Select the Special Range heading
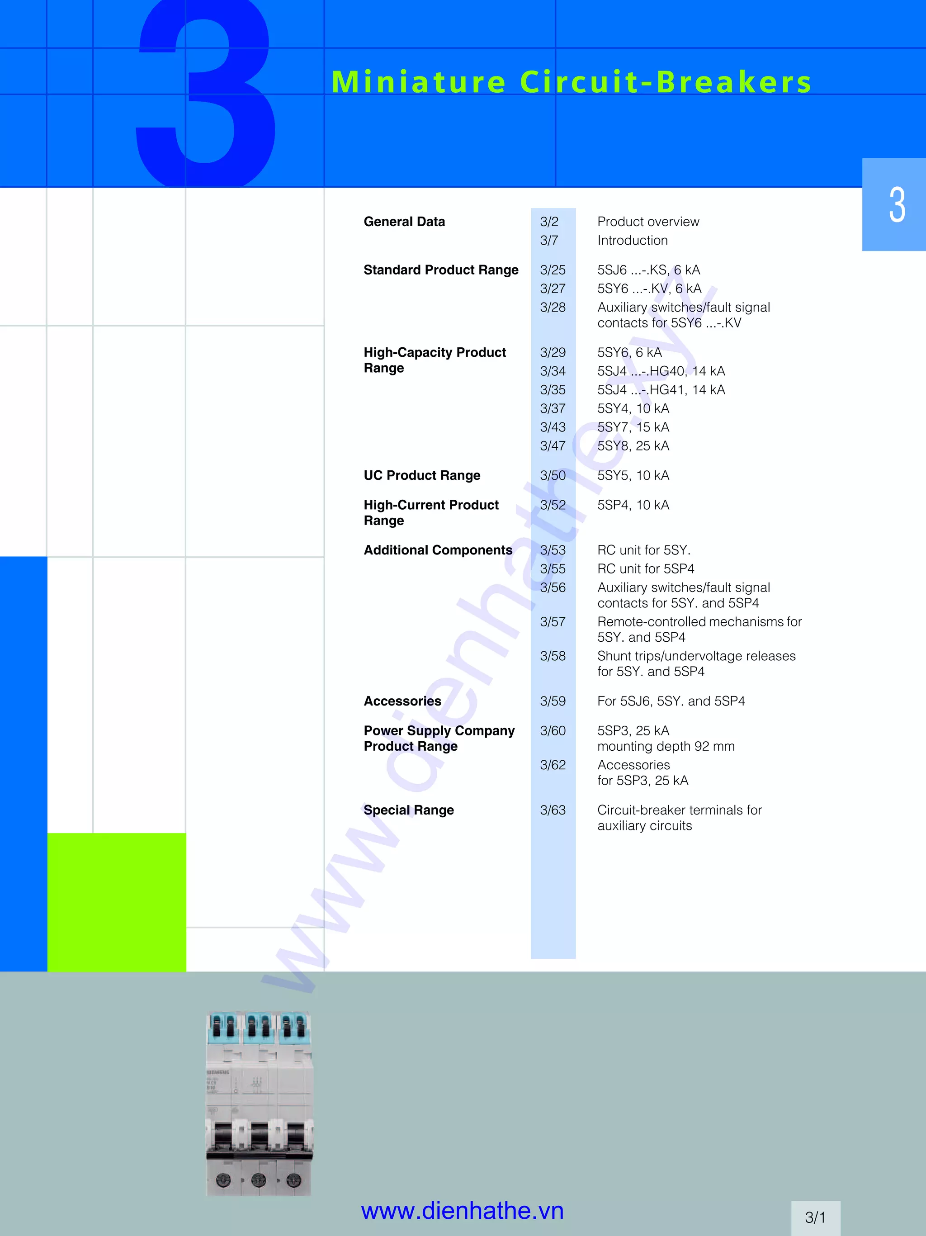Screen dimensions: 926x1236 point(408,810)
